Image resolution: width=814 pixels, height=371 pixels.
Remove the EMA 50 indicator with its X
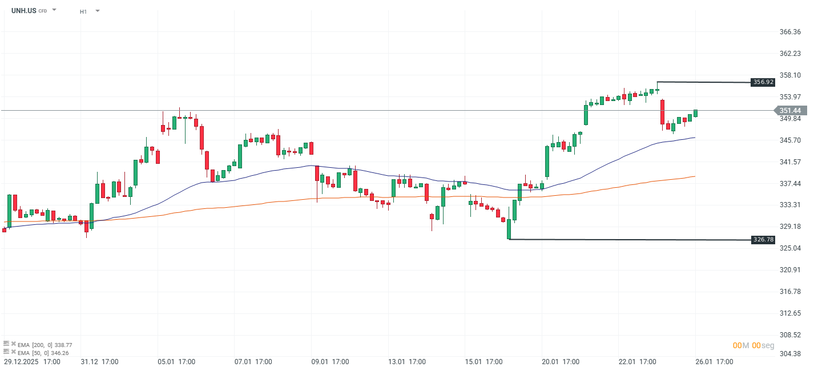click(13, 353)
